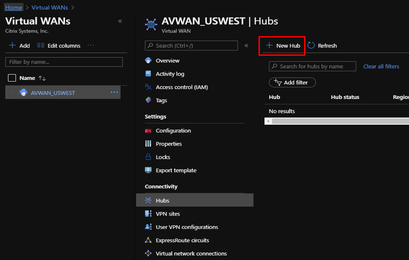
Task: Click the Clear all filters link
Action: 381,66
